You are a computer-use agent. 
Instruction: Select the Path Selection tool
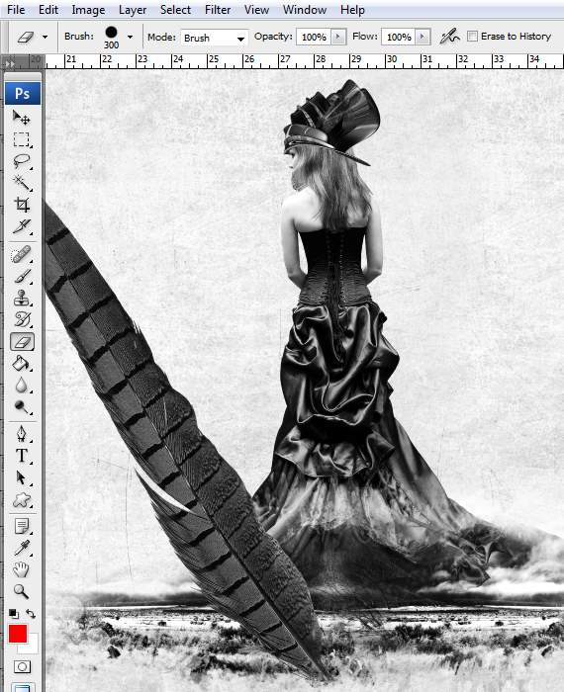pyautogui.click(x=21, y=477)
